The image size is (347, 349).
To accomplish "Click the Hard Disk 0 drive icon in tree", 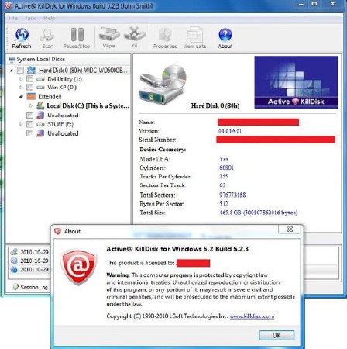I will (x=31, y=70).
